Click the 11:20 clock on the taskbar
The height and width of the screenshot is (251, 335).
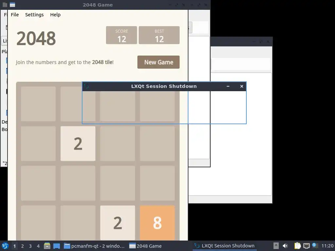point(327,246)
